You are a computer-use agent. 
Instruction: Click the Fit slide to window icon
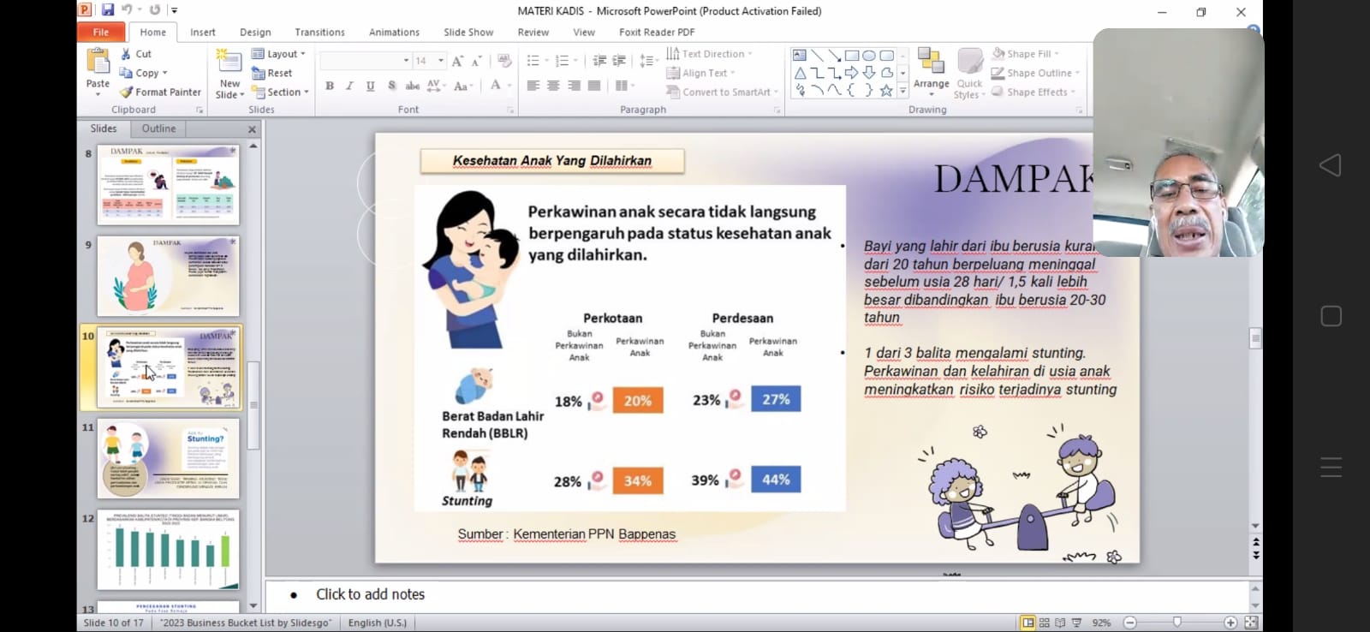tap(1251, 623)
